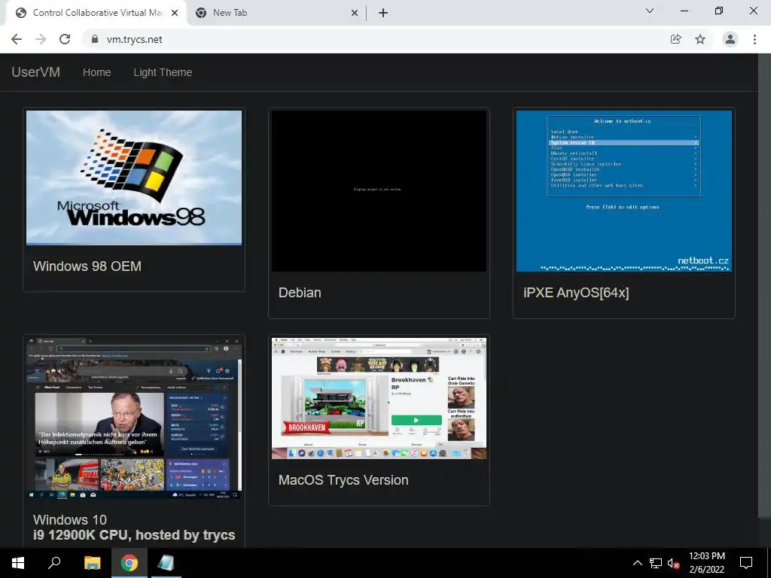Open the notification center icon

[746, 563]
